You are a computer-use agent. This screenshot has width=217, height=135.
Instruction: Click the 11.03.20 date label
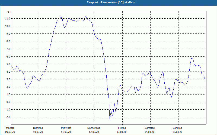[66, 132]
